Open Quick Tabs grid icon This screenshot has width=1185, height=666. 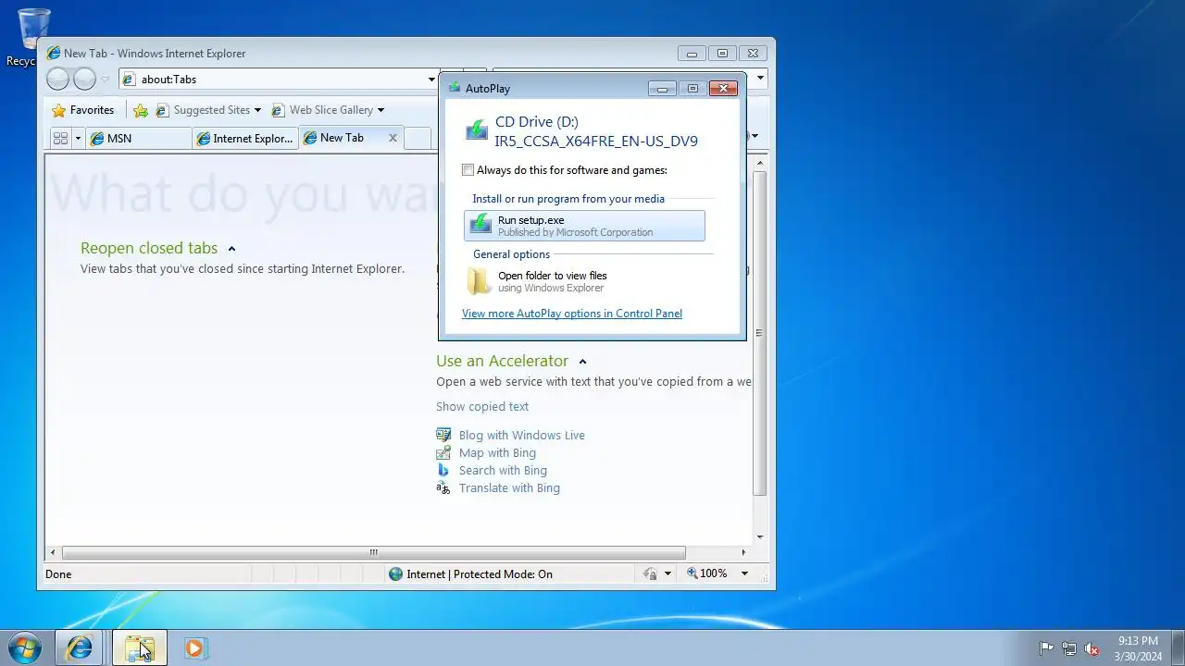pos(60,138)
